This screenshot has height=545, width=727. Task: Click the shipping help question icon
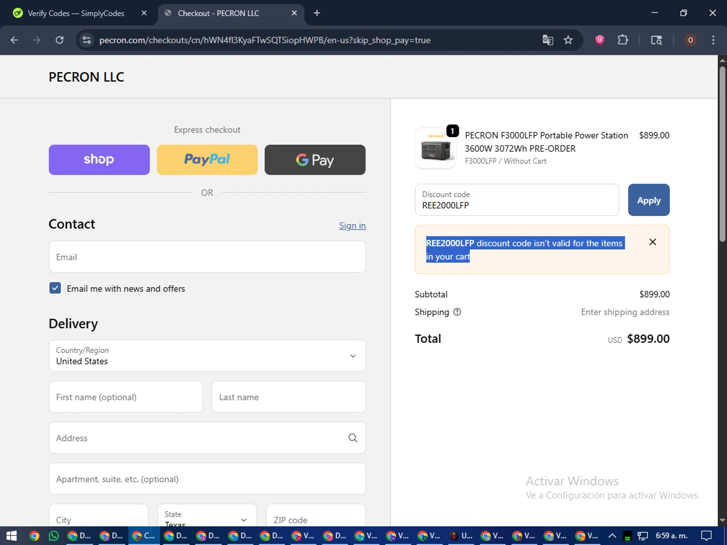[457, 312]
